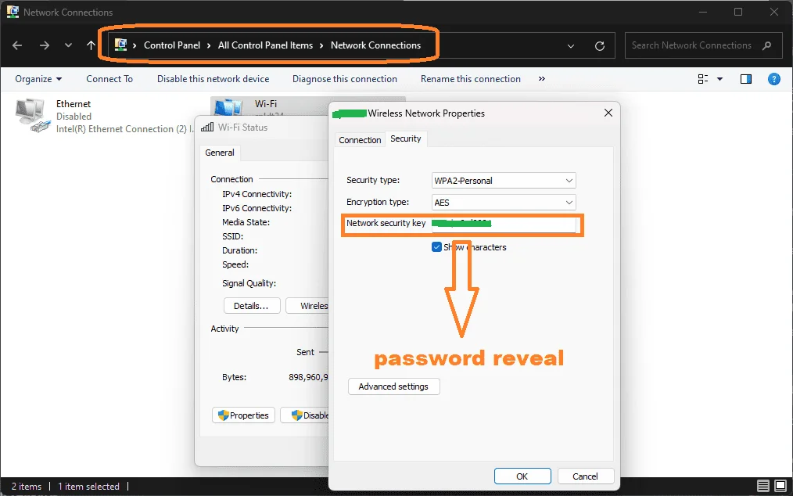Viewport: 793px width, 496px height.
Task: Show more toolbar commands chevron
Action: [x=542, y=79]
